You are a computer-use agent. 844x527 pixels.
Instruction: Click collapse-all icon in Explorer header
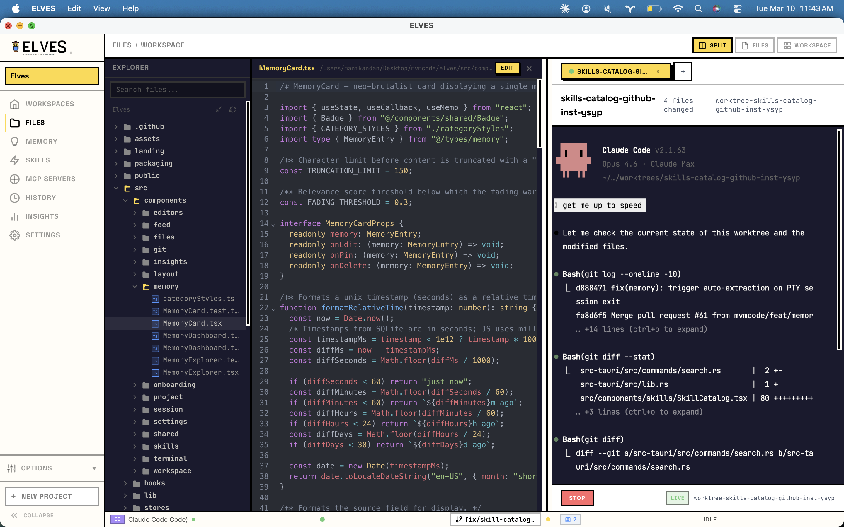219,109
